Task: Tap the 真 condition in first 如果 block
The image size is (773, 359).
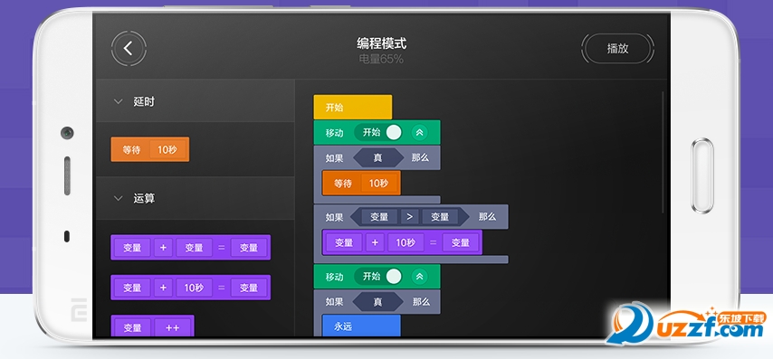Action: point(377,158)
